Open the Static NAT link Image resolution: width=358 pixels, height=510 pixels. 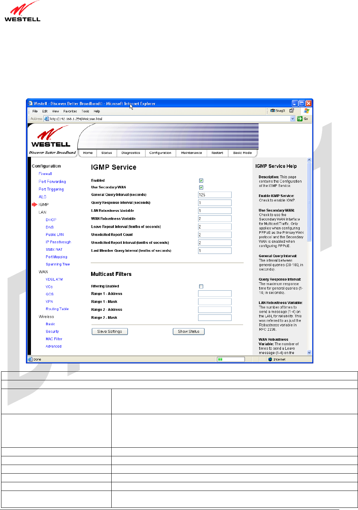[x=54, y=249]
